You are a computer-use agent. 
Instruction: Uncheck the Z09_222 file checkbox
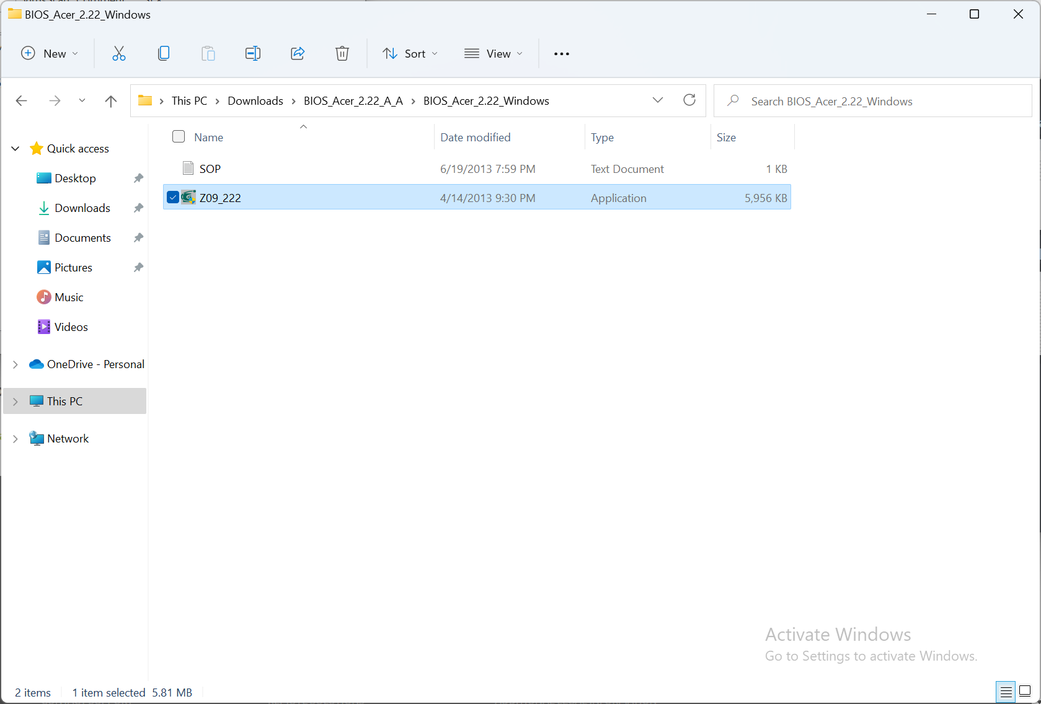click(x=173, y=198)
